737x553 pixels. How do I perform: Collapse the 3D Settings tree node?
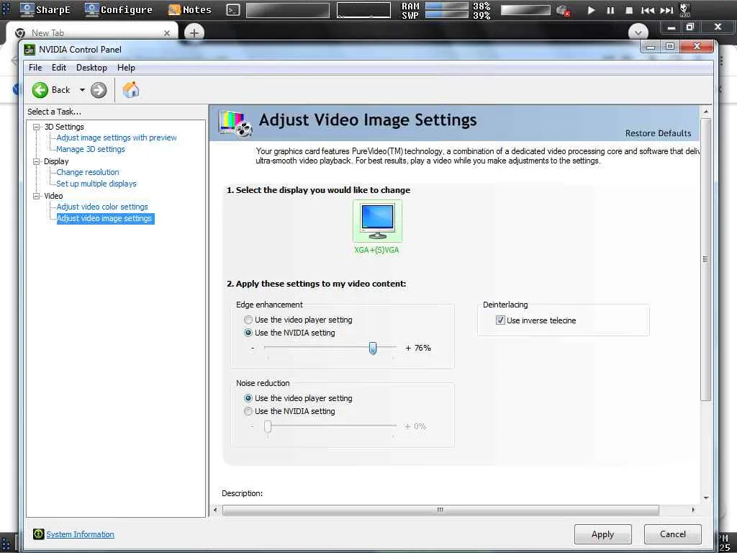[x=36, y=127]
